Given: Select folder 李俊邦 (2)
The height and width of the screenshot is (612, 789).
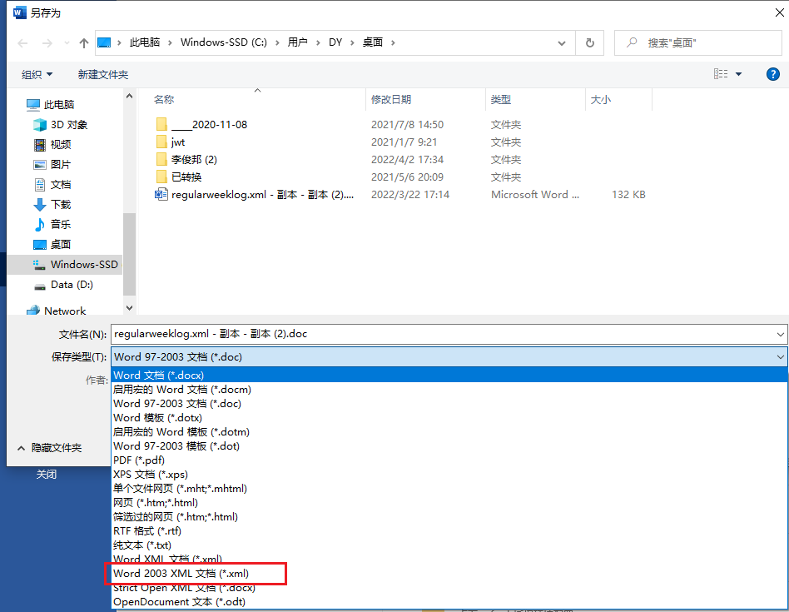Looking at the screenshot, I should tap(186, 160).
